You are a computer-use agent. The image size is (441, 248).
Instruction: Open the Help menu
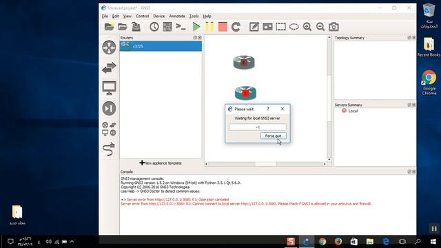click(207, 17)
